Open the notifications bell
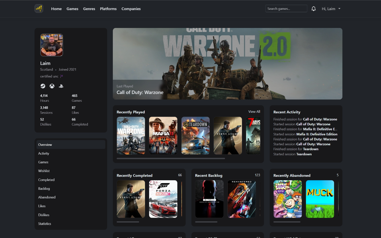The image size is (381, 238). [x=313, y=9]
